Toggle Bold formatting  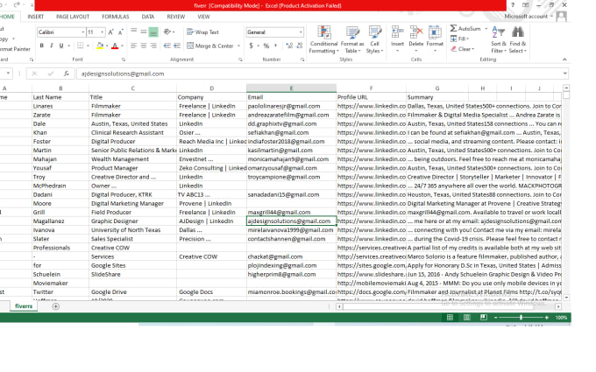(x=41, y=46)
